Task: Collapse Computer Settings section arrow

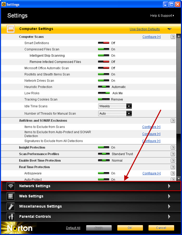Action: 170,29
